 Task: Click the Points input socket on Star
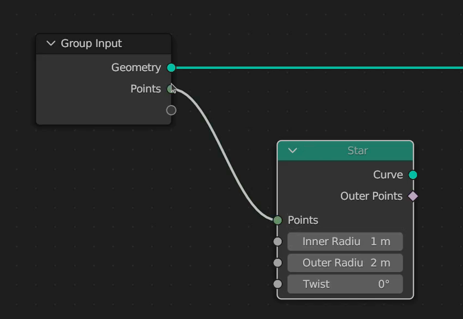pos(278,220)
